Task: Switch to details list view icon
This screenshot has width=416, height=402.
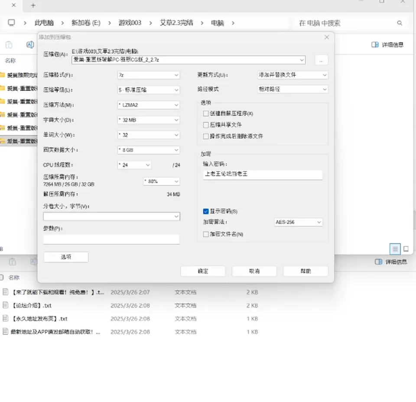Action: [395, 249]
